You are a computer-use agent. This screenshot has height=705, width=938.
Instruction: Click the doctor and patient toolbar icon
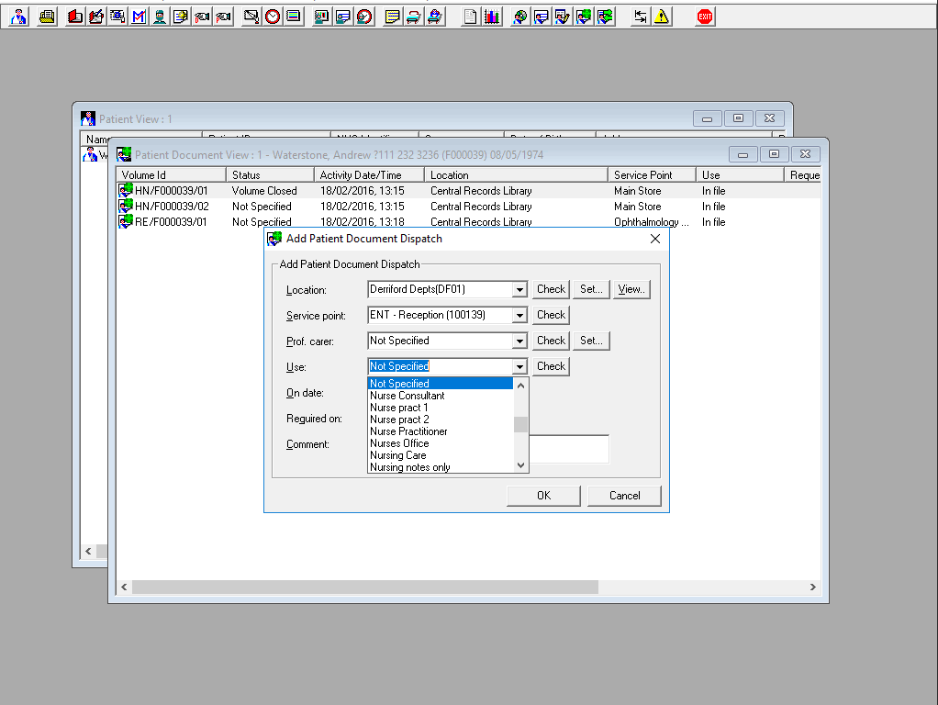19,17
